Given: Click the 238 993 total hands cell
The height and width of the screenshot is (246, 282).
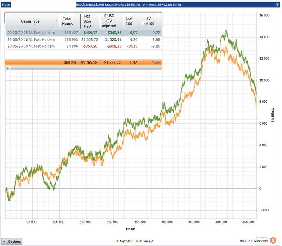Looking at the screenshot, I should pyautogui.click(x=71, y=39).
